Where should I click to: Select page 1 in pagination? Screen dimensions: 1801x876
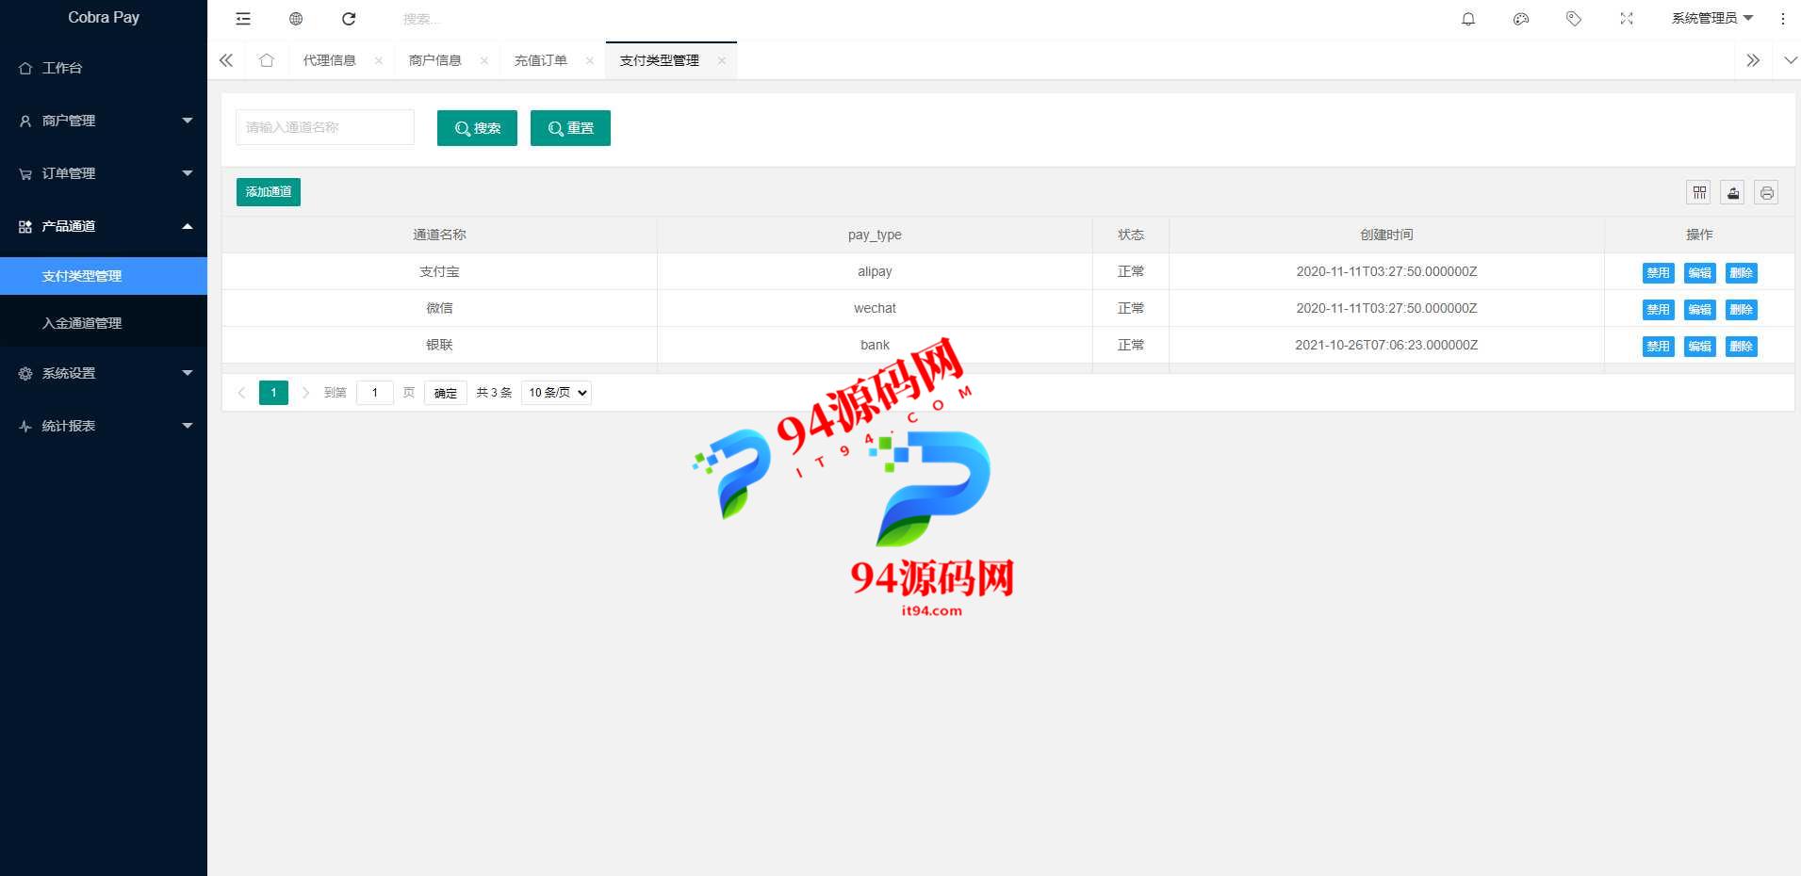point(273,393)
